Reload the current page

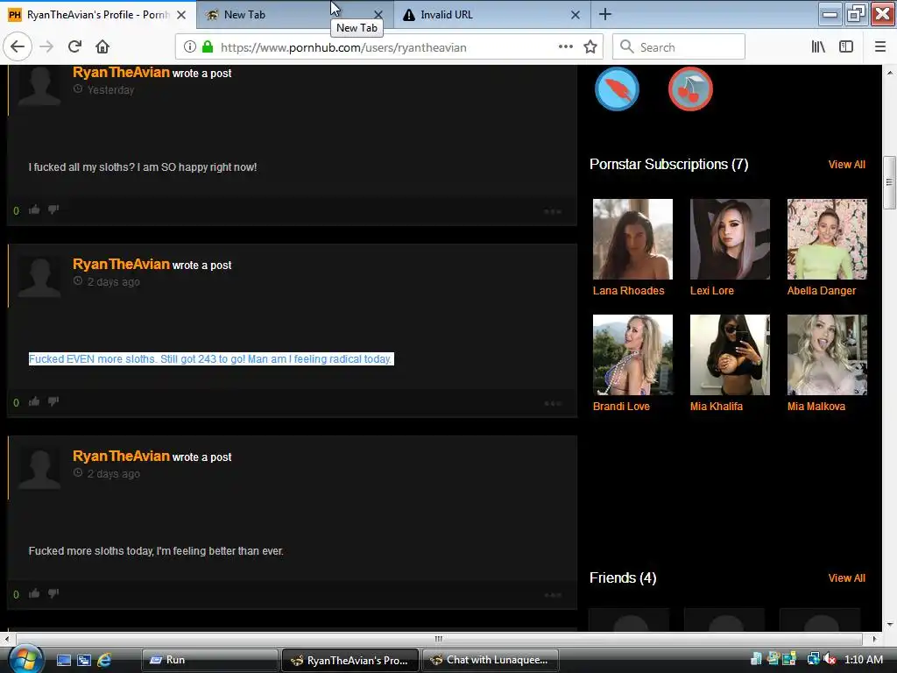coord(74,47)
